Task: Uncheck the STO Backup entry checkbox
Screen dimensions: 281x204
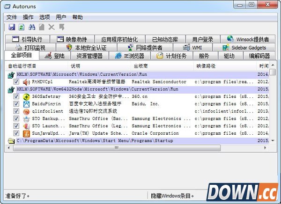Action: 16,118
